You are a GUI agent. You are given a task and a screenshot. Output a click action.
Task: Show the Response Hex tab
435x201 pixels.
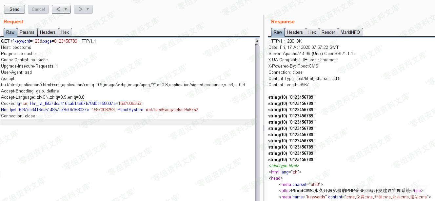tap(312, 32)
